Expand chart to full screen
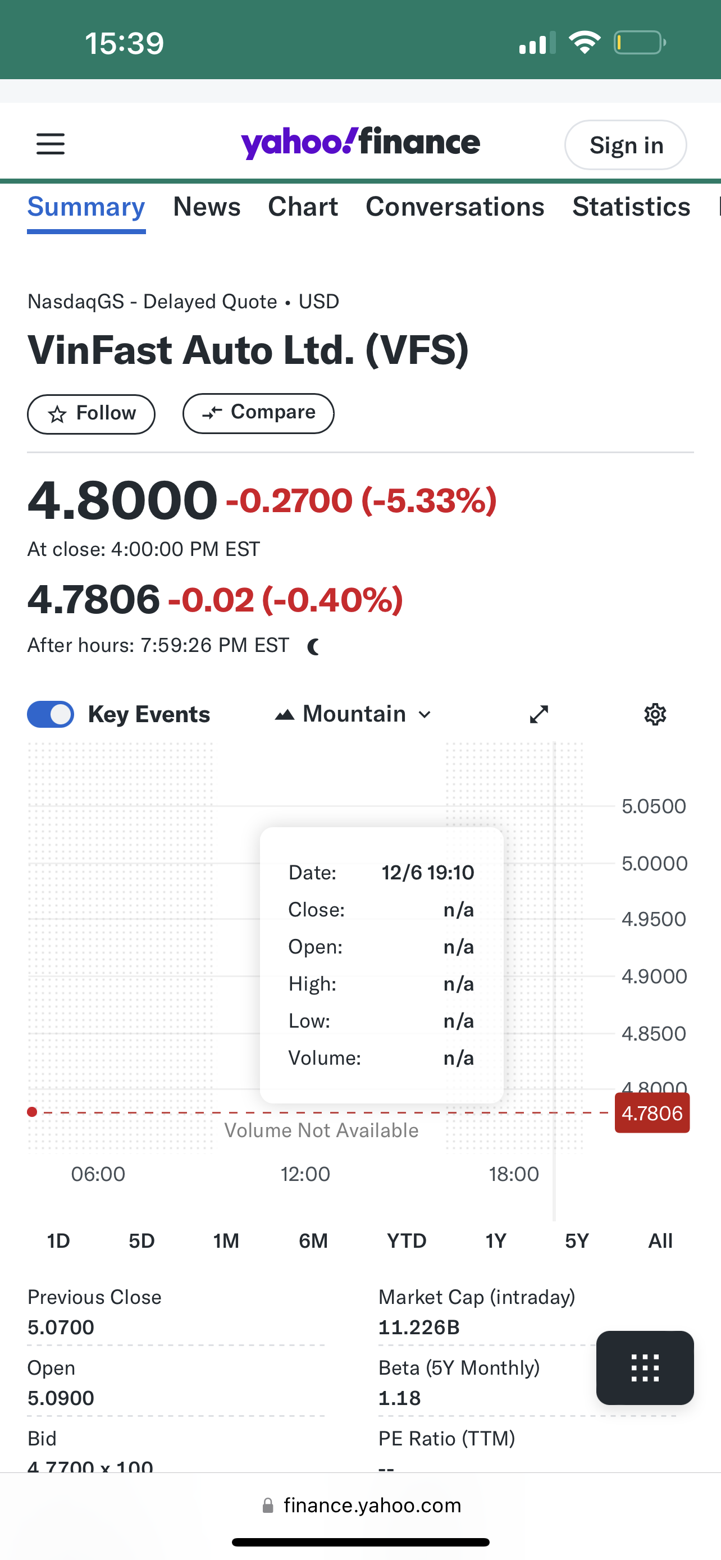Image resolution: width=721 pixels, height=1560 pixels. coord(539,715)
